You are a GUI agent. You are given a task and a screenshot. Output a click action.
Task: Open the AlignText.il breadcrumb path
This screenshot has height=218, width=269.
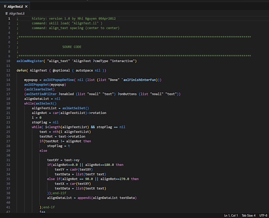(17, 13)
